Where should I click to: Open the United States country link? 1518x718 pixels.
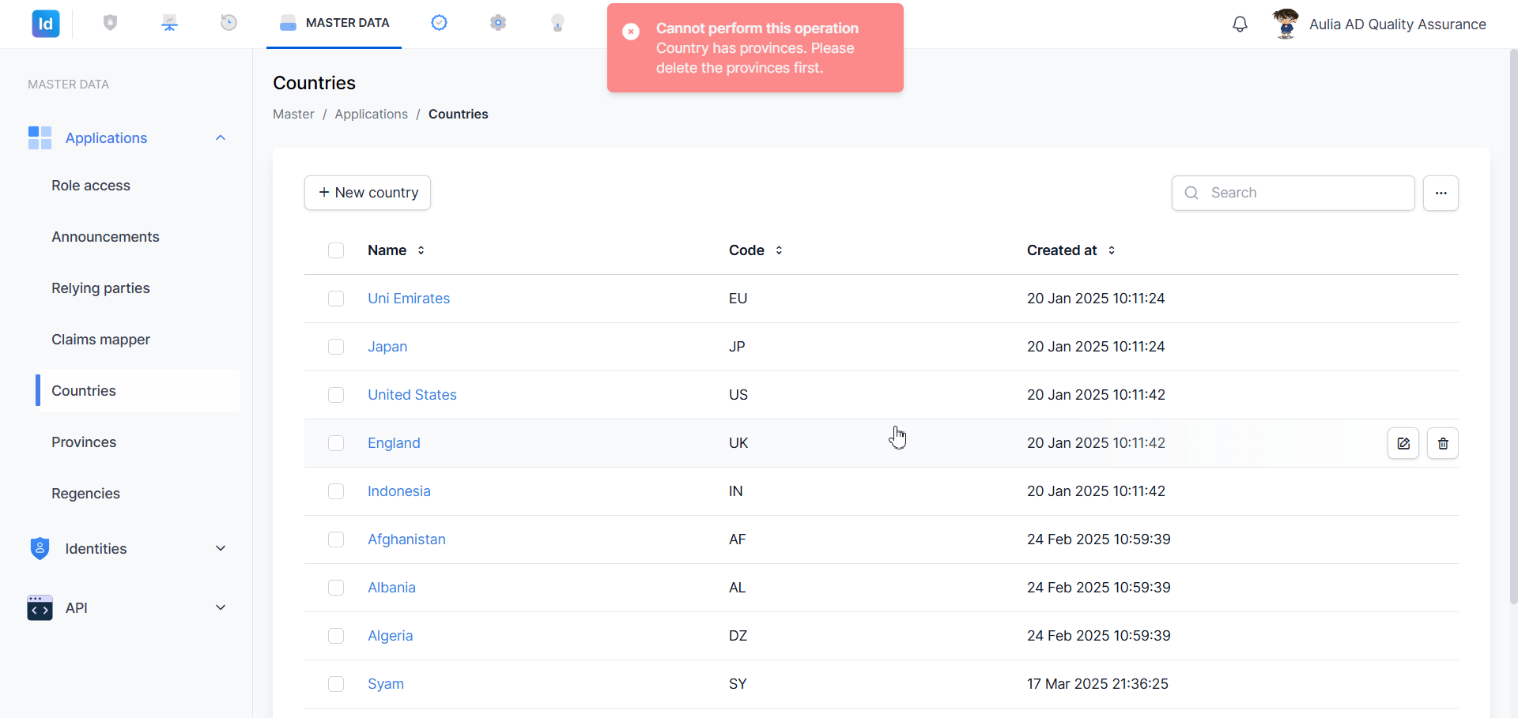tap(412, 395)
